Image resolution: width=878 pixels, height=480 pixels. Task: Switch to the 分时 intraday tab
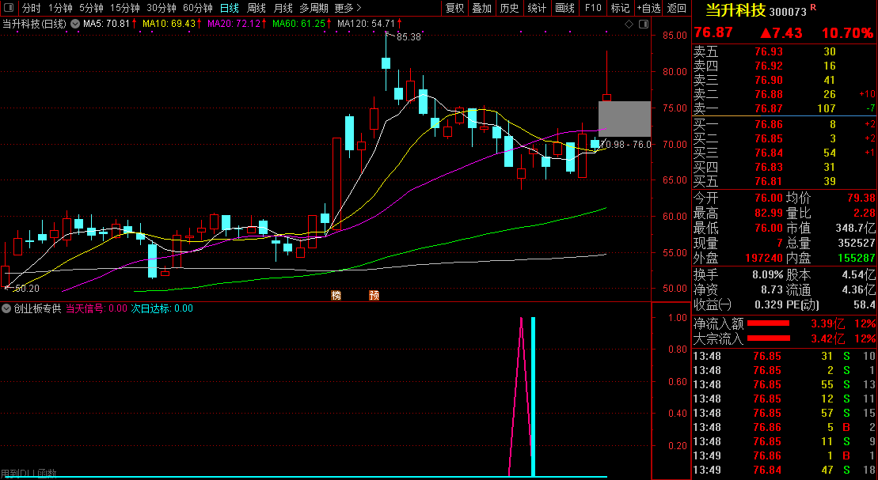tap(32, 8)
